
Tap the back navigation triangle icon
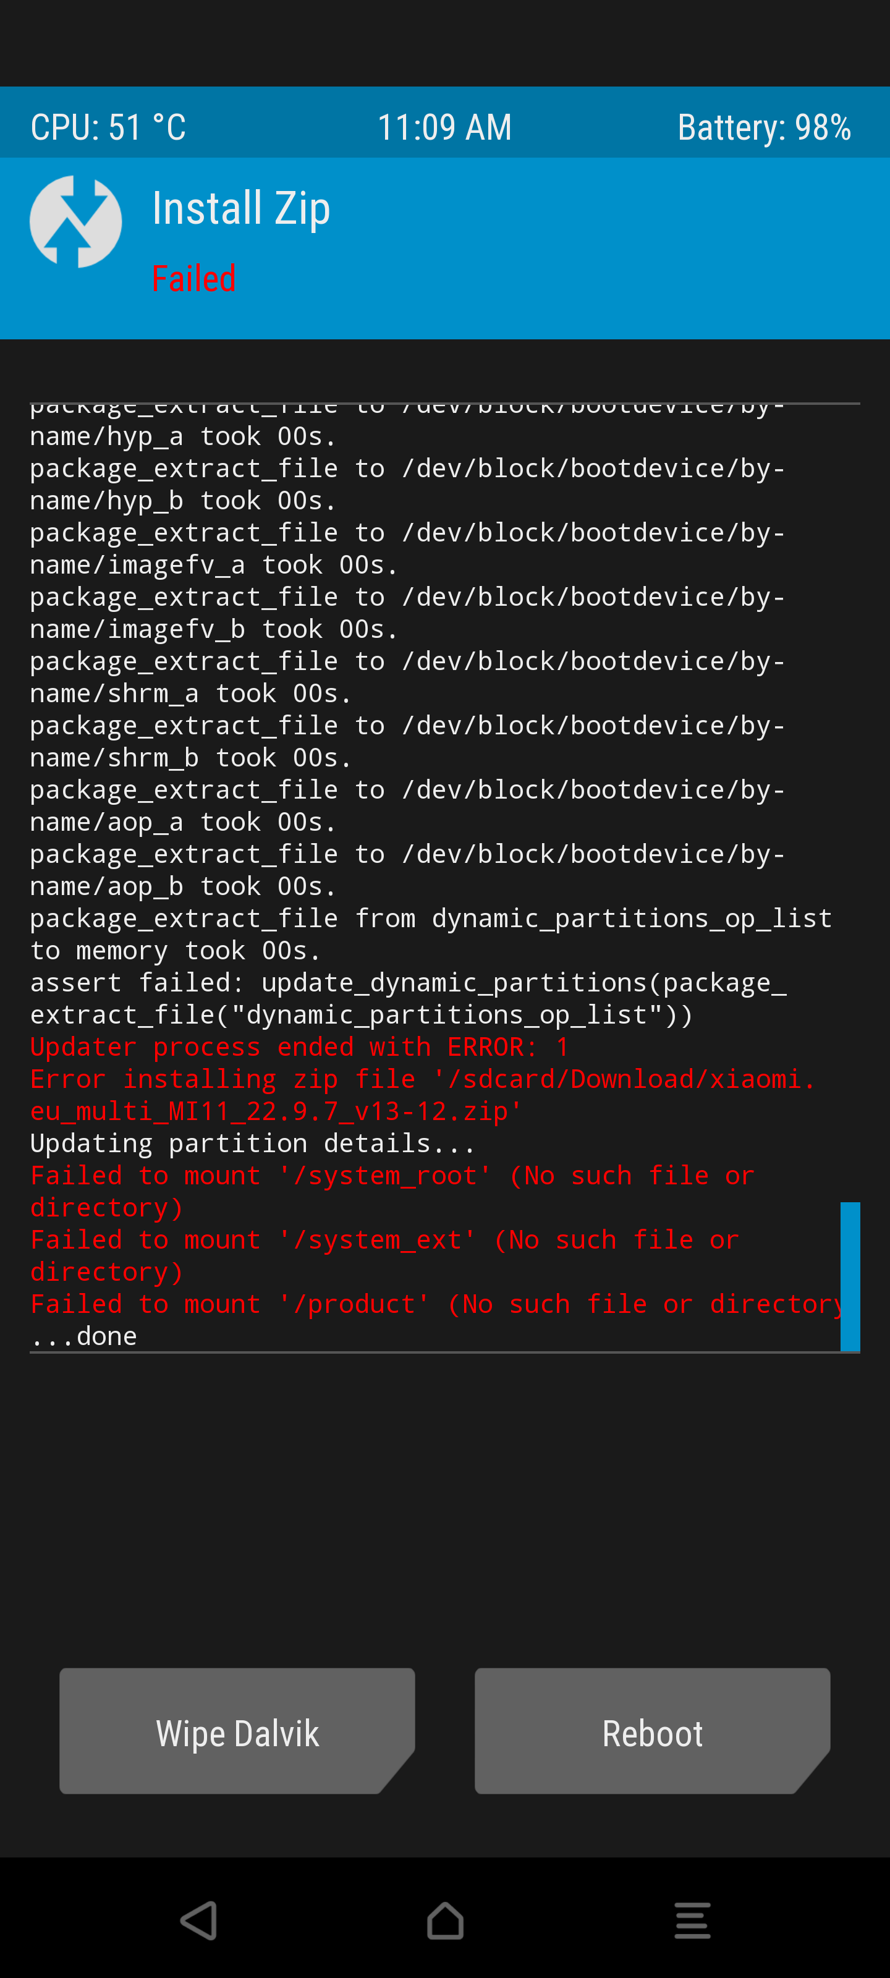point(198,1921)
